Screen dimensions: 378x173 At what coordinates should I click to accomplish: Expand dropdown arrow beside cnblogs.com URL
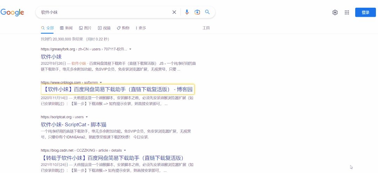point(101,83)
